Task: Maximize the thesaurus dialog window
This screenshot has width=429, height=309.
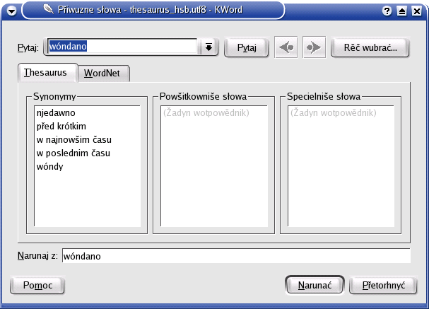Action: (402, 11)
